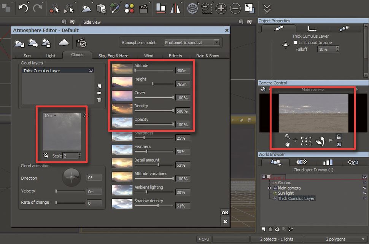Expand the Main camera node in World Browser

(x=269, y=188)
